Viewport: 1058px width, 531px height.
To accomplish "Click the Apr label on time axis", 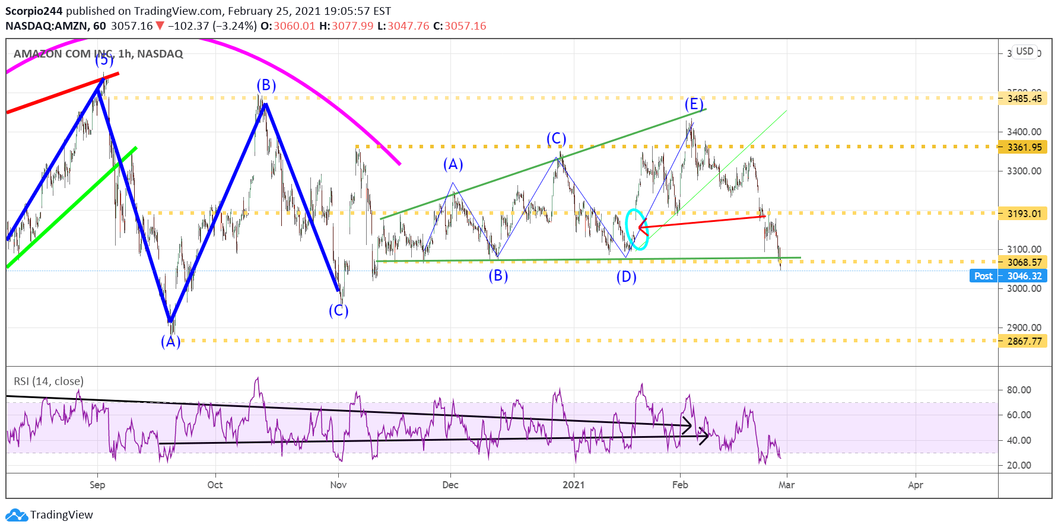I will [x=916, y=485].
